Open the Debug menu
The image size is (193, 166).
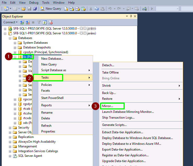click(x=34, y=2)
